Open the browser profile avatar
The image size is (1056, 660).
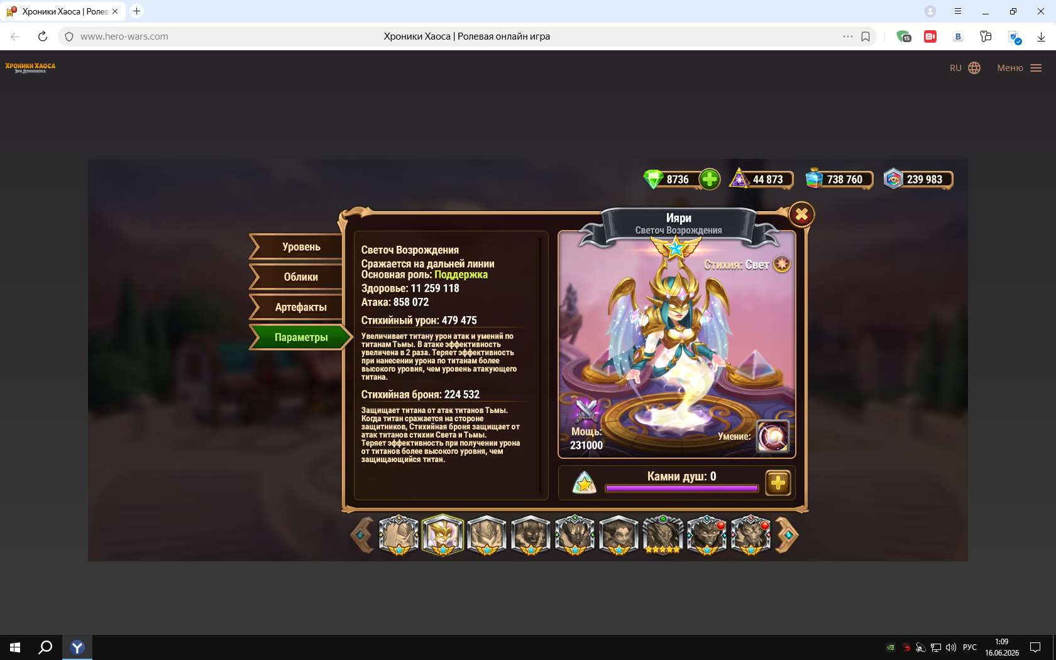930,11
